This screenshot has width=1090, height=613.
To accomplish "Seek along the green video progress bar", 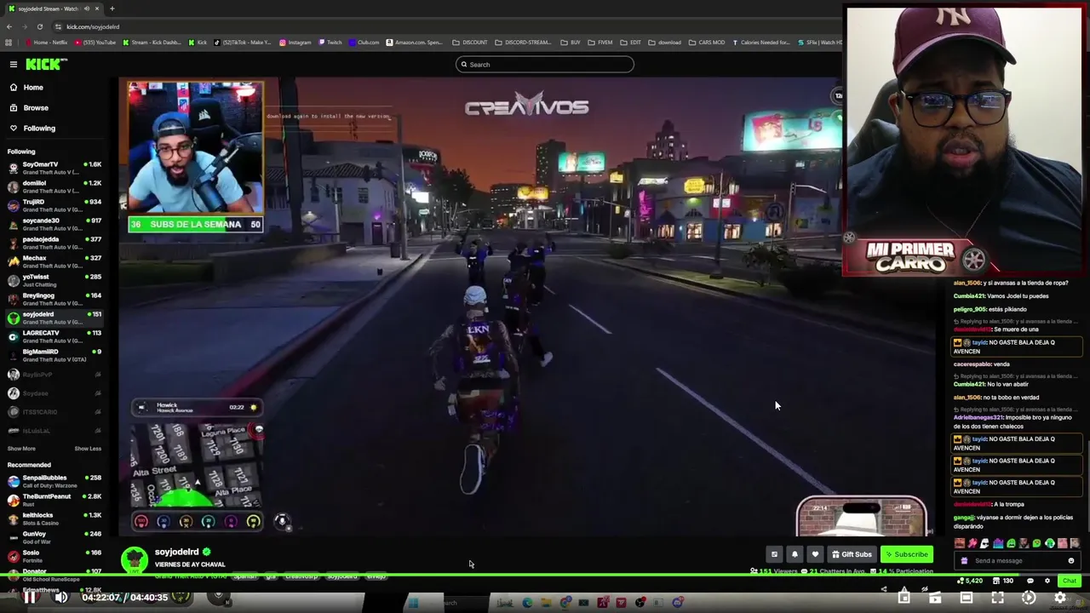I will pos(545,574).
